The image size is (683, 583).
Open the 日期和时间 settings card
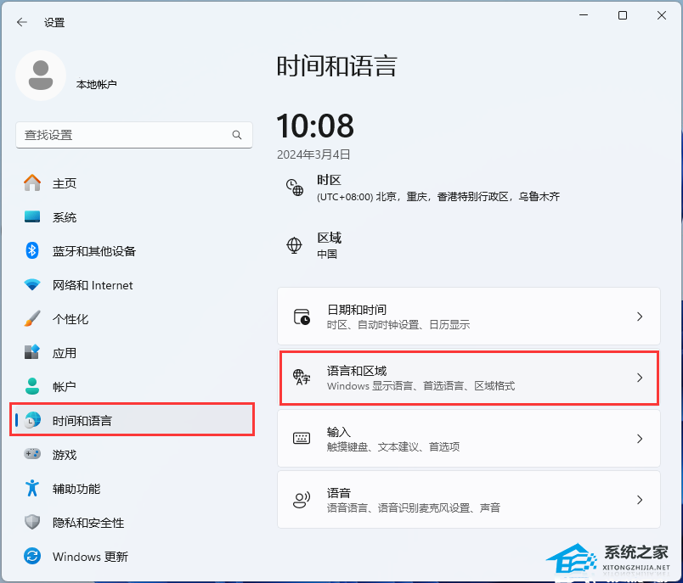pos(469,317)
